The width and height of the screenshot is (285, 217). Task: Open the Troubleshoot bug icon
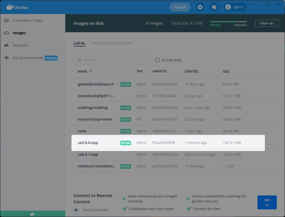pos(214,7)
